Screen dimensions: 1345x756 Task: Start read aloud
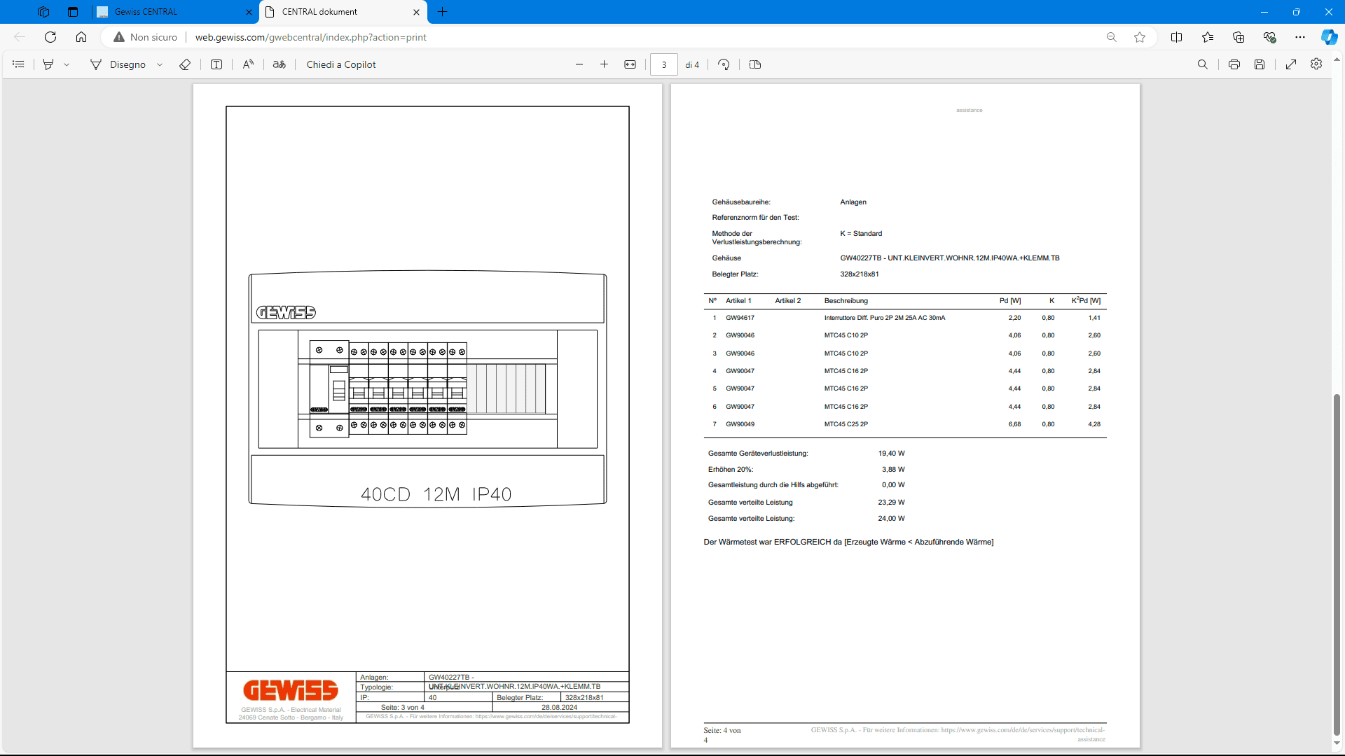coord(248,64)
